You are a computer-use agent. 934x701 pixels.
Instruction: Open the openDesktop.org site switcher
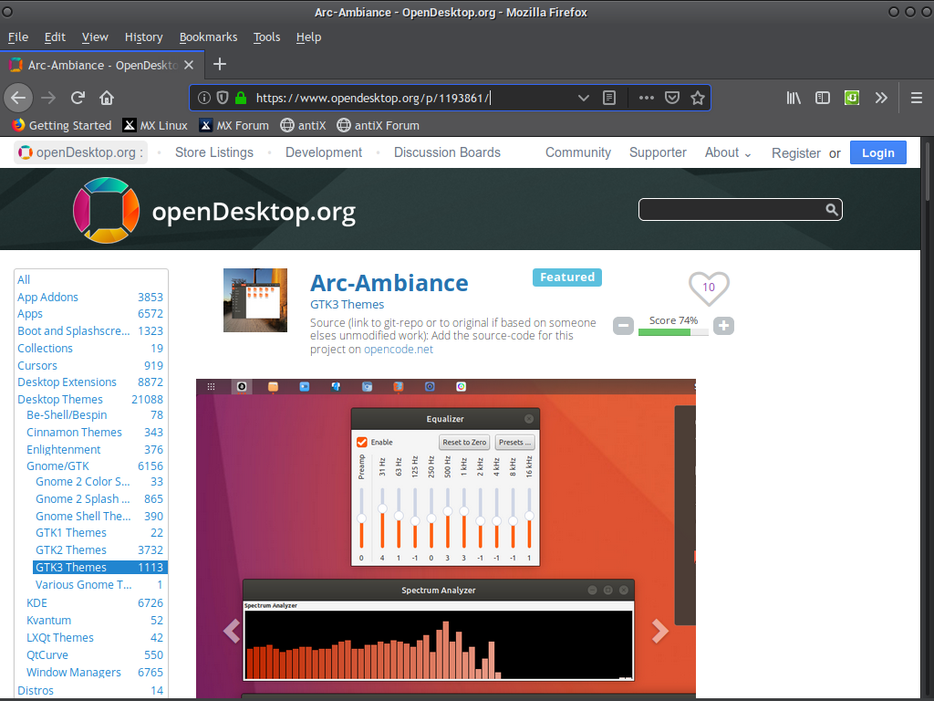tap(81, 152)
